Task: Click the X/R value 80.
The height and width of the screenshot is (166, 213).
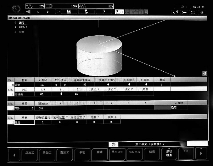Action: (x=43, y=94)
